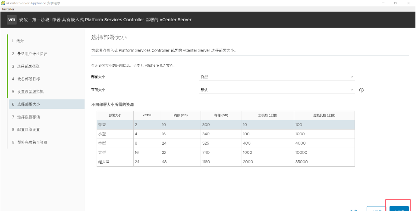418x211 pixels.
Task: Open the 部署大小 dropdown showing 微型
Action: 277,77
